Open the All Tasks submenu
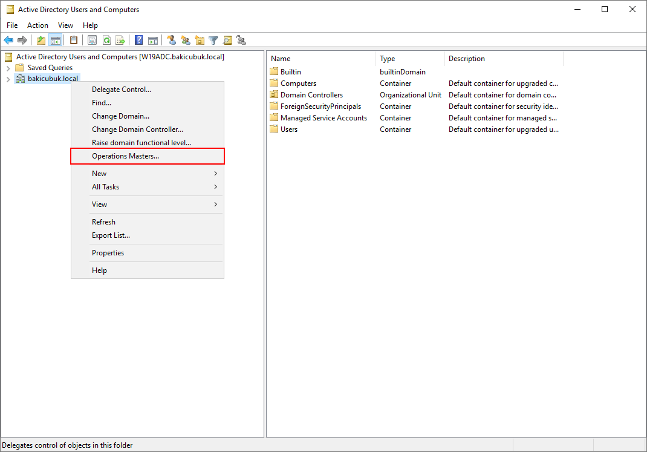 pyautogui.click(x=148, y=186)
